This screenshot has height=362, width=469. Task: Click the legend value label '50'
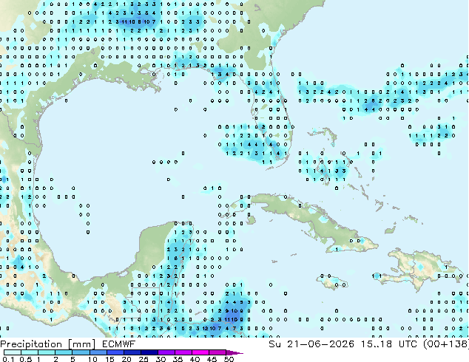229,359
